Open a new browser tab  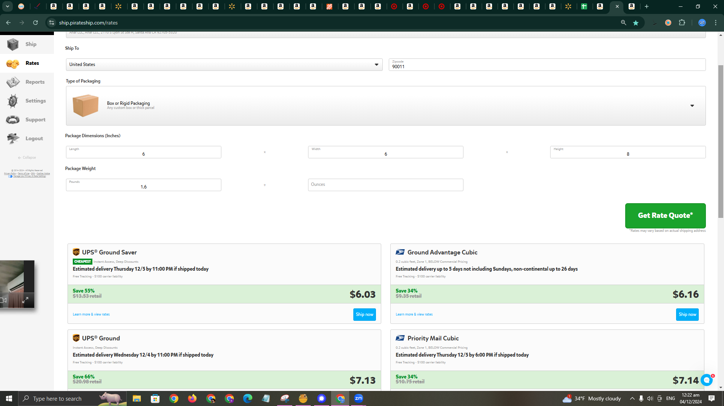click(x=647, y=6)
